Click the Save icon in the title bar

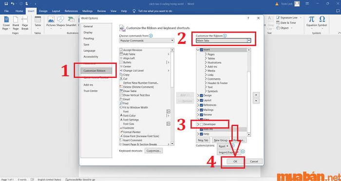point(6,4)
